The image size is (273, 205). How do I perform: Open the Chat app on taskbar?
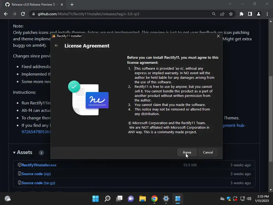point(131,199)
